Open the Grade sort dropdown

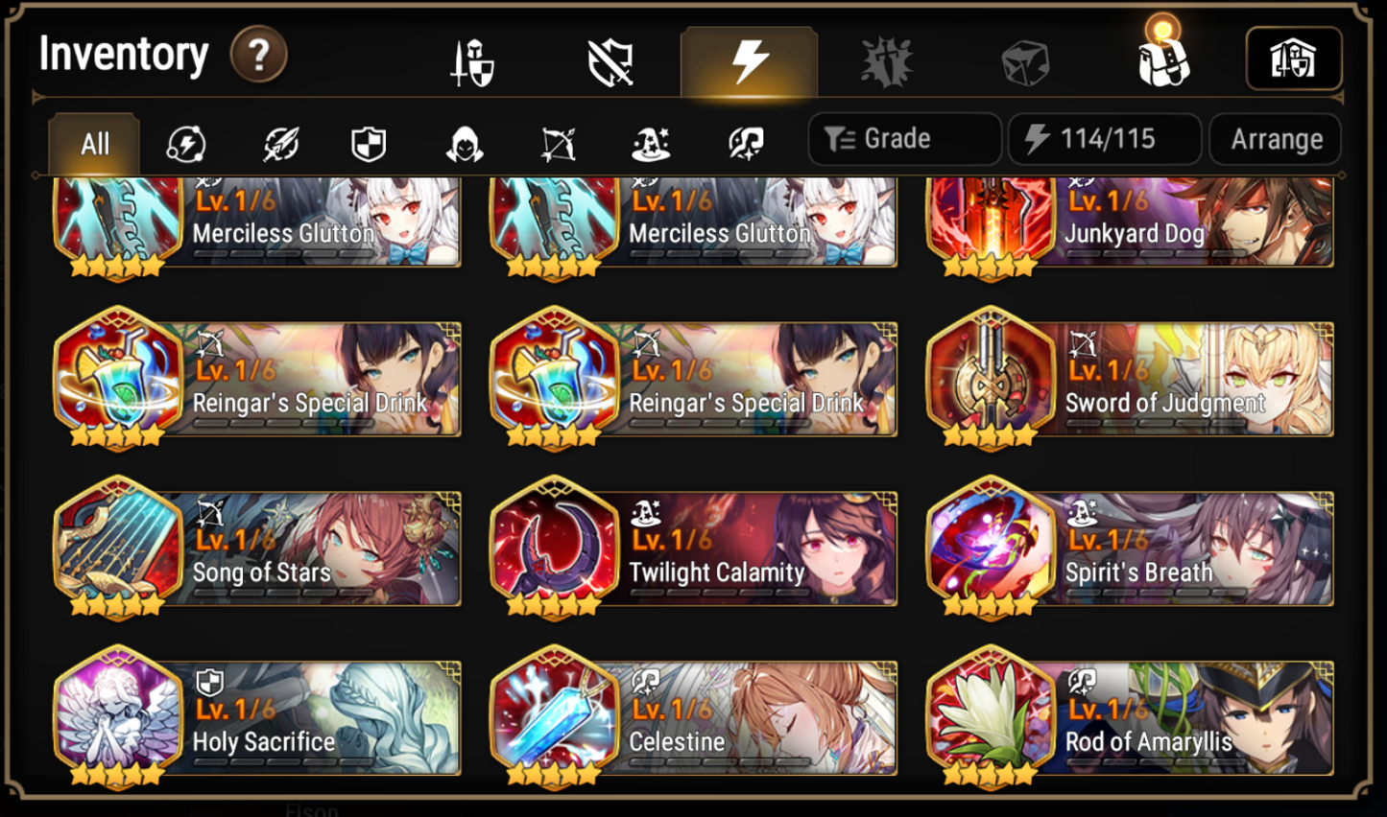(905, 139)
